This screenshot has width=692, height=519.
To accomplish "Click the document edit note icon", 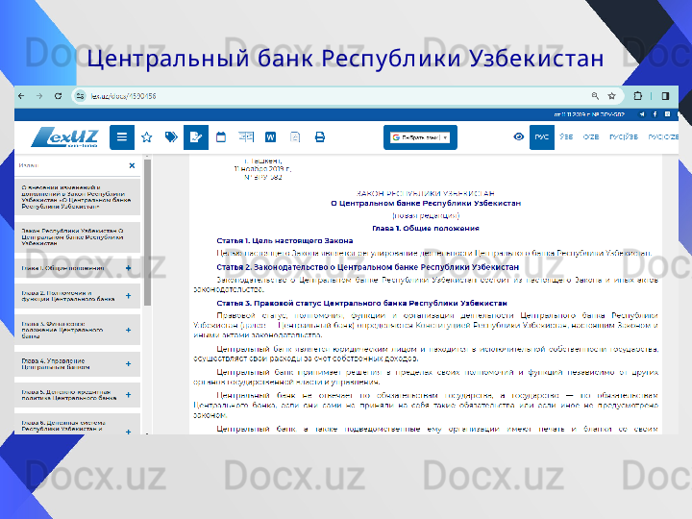I will coord(196,137).
